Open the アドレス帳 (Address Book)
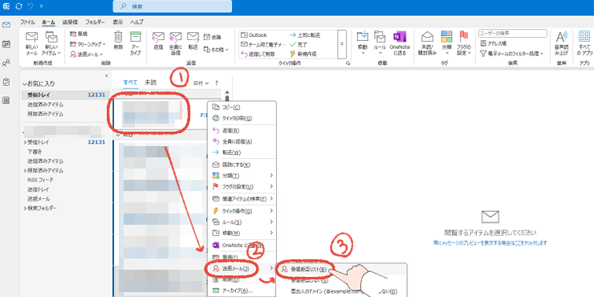This screenshot has height=297, width=594. [x=493, y=43]
